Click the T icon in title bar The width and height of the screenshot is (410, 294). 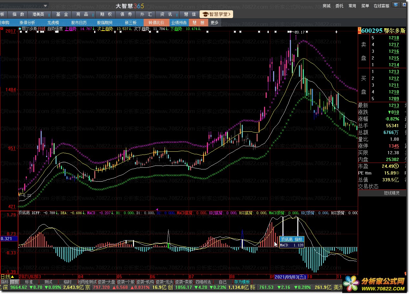tap(395, 5)
